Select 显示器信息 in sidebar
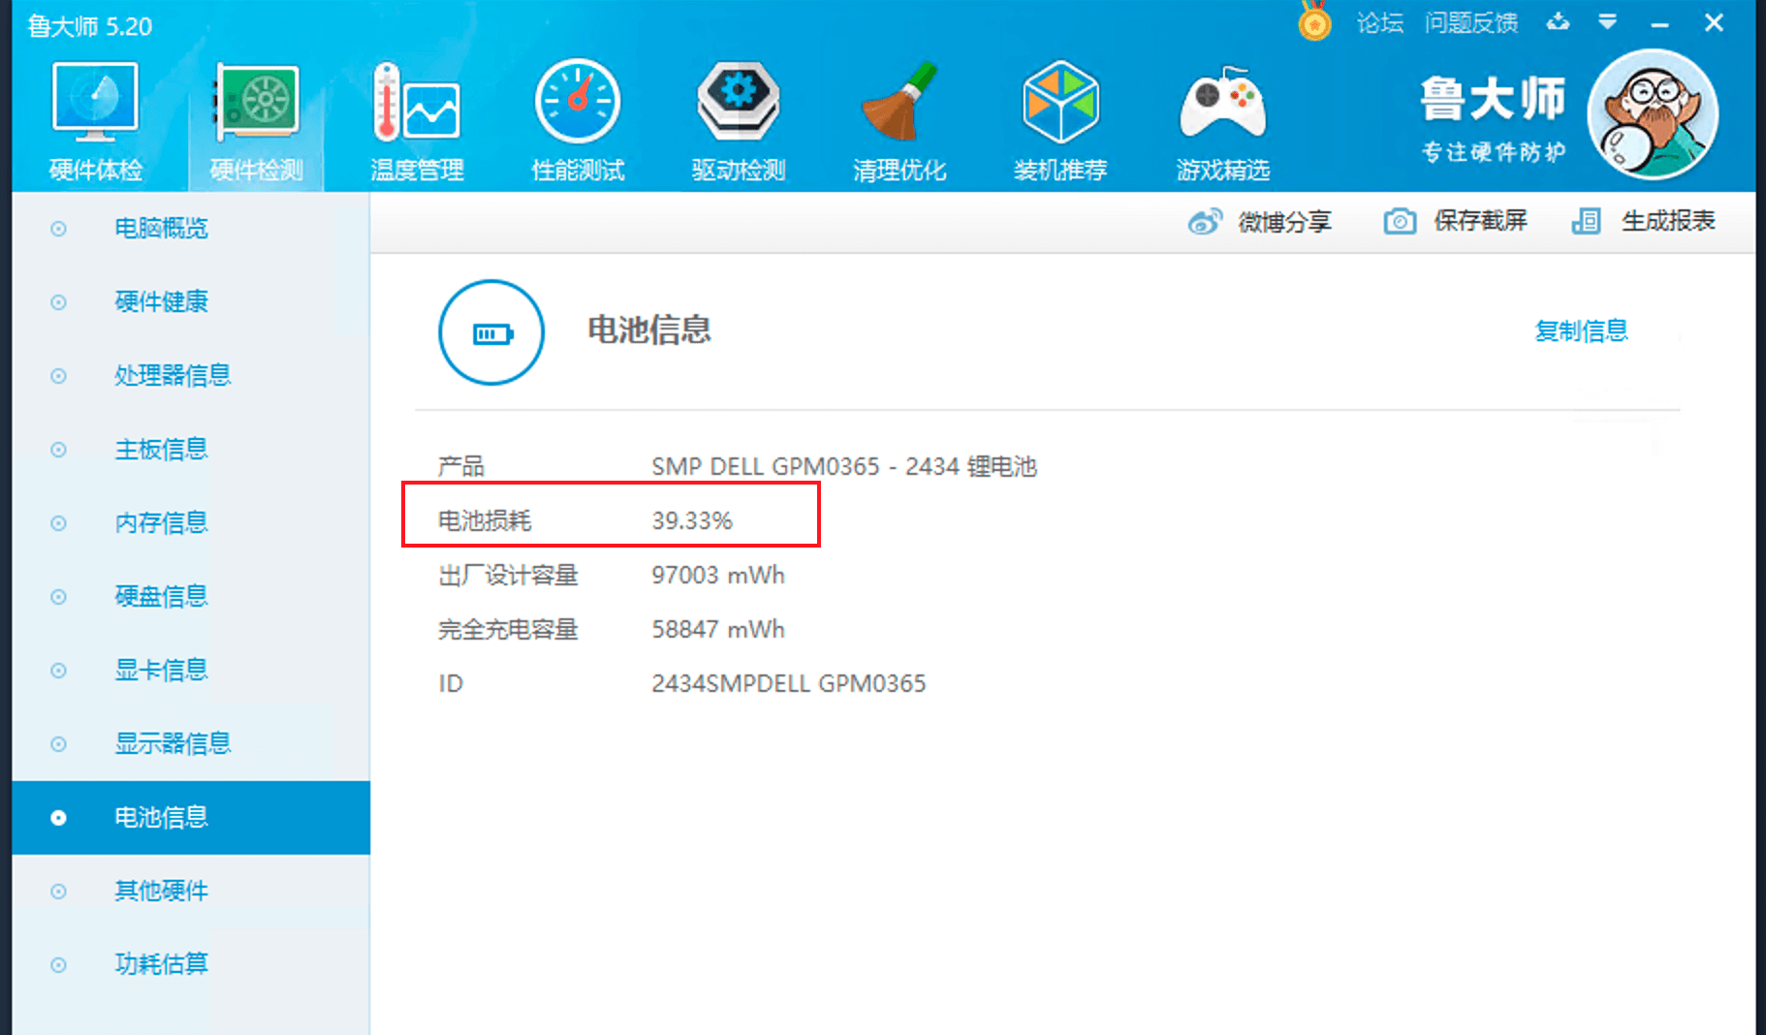Image resolution: width=1766 pixels, height=1035 pixels. 191,744
